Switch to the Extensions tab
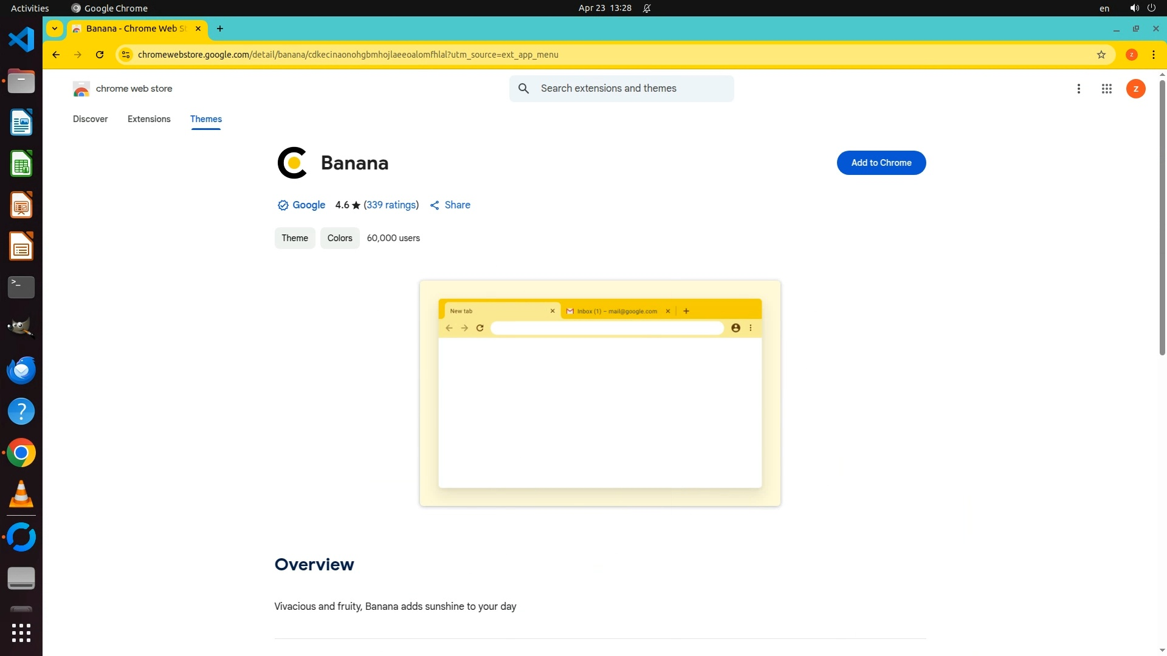 coord(149,119)
